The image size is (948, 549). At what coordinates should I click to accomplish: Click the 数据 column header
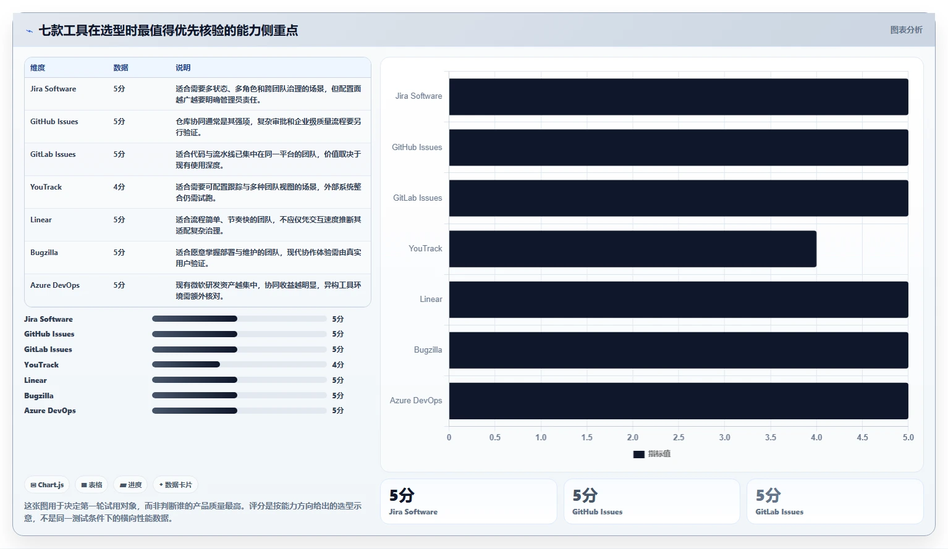(121, 68)
